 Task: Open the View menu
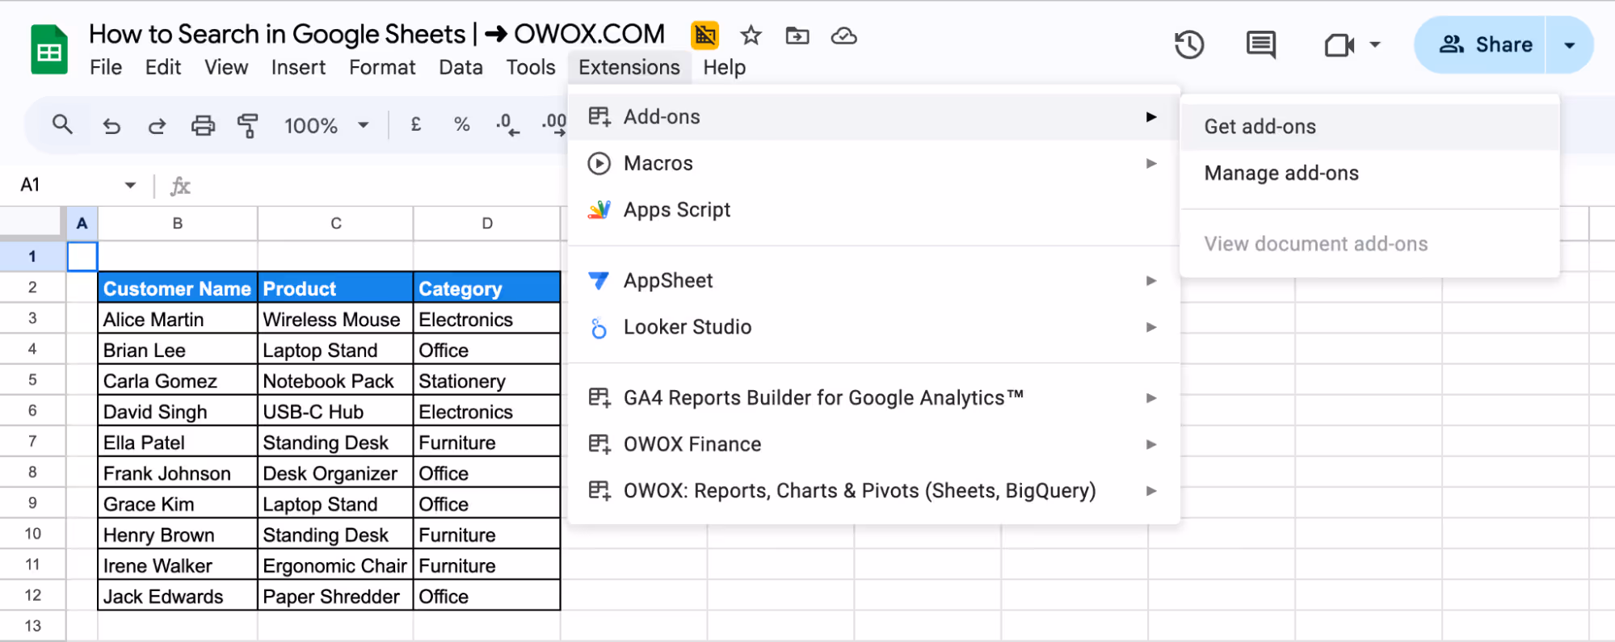pyautogui.click(x=226, y=67)
